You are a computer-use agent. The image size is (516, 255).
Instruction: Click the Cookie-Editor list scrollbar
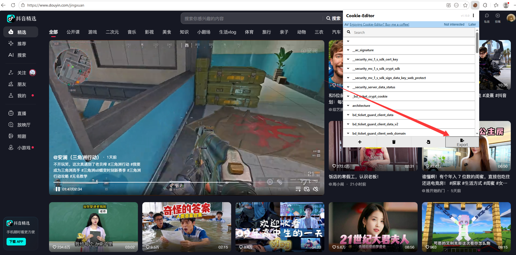(x=477, y=43)
